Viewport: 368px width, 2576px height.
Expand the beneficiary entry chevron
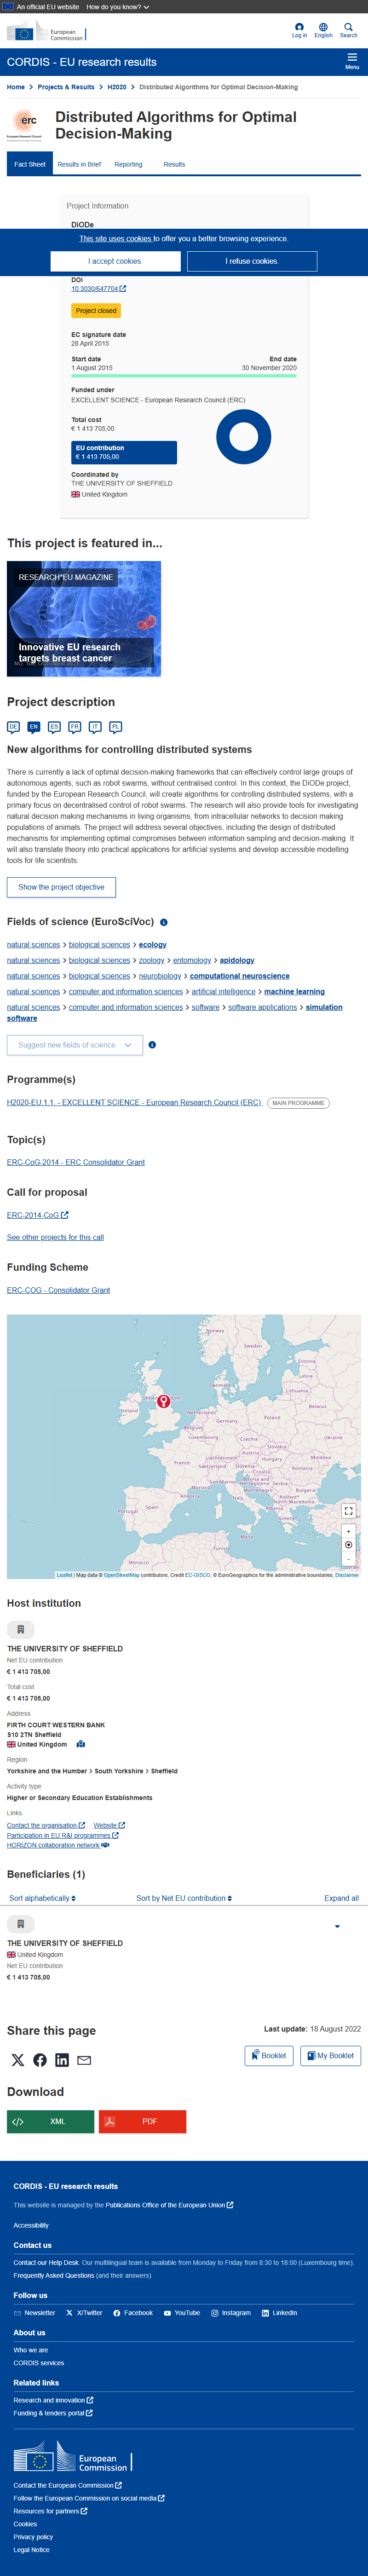pos(337,1926)
